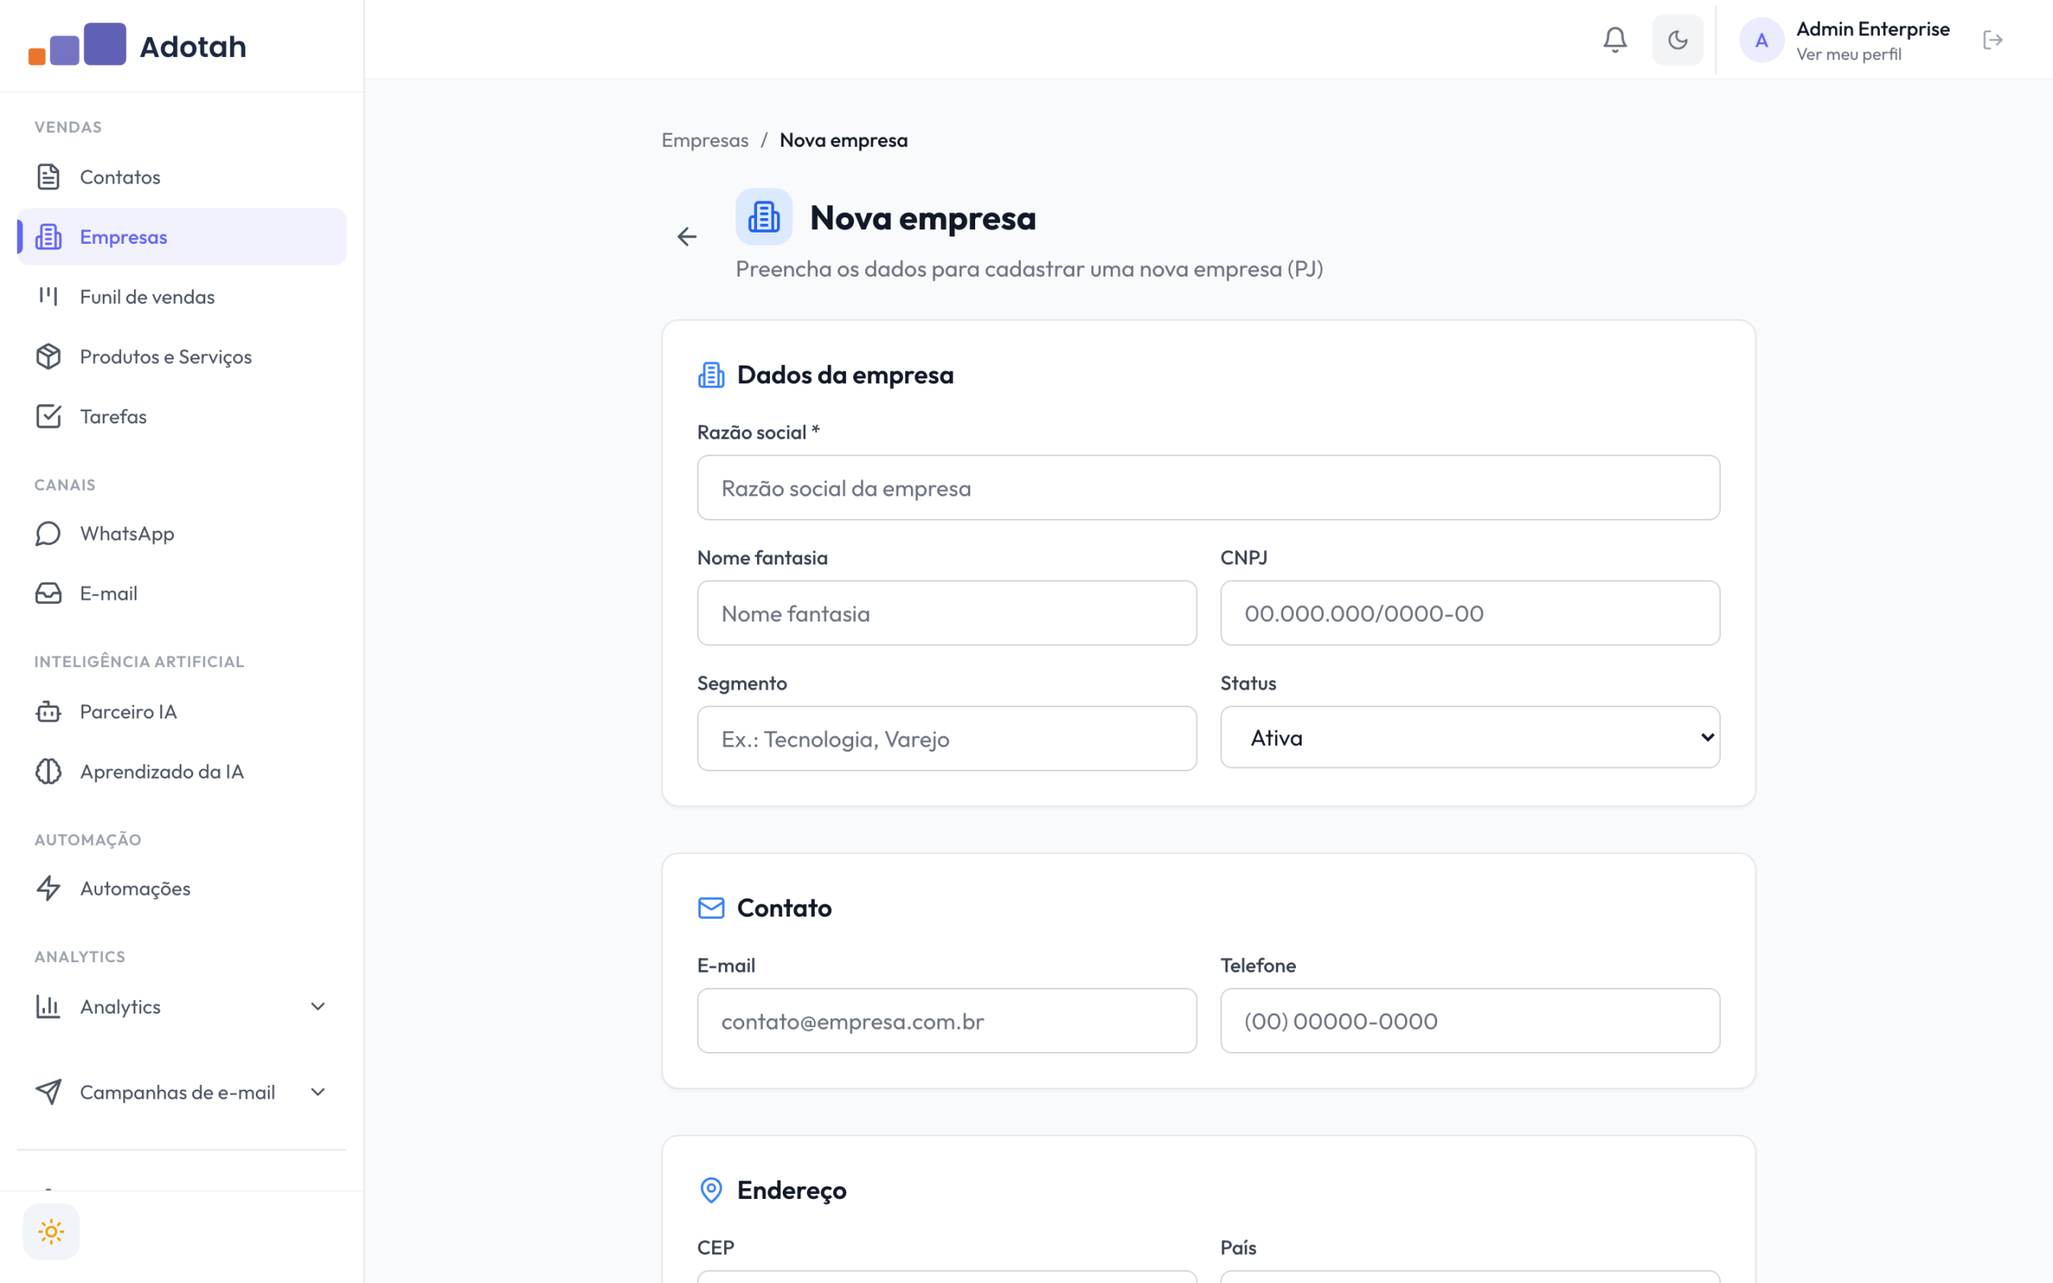Click the Analytics bar chart icon
The image size is (2053, 1283).
48,1006
